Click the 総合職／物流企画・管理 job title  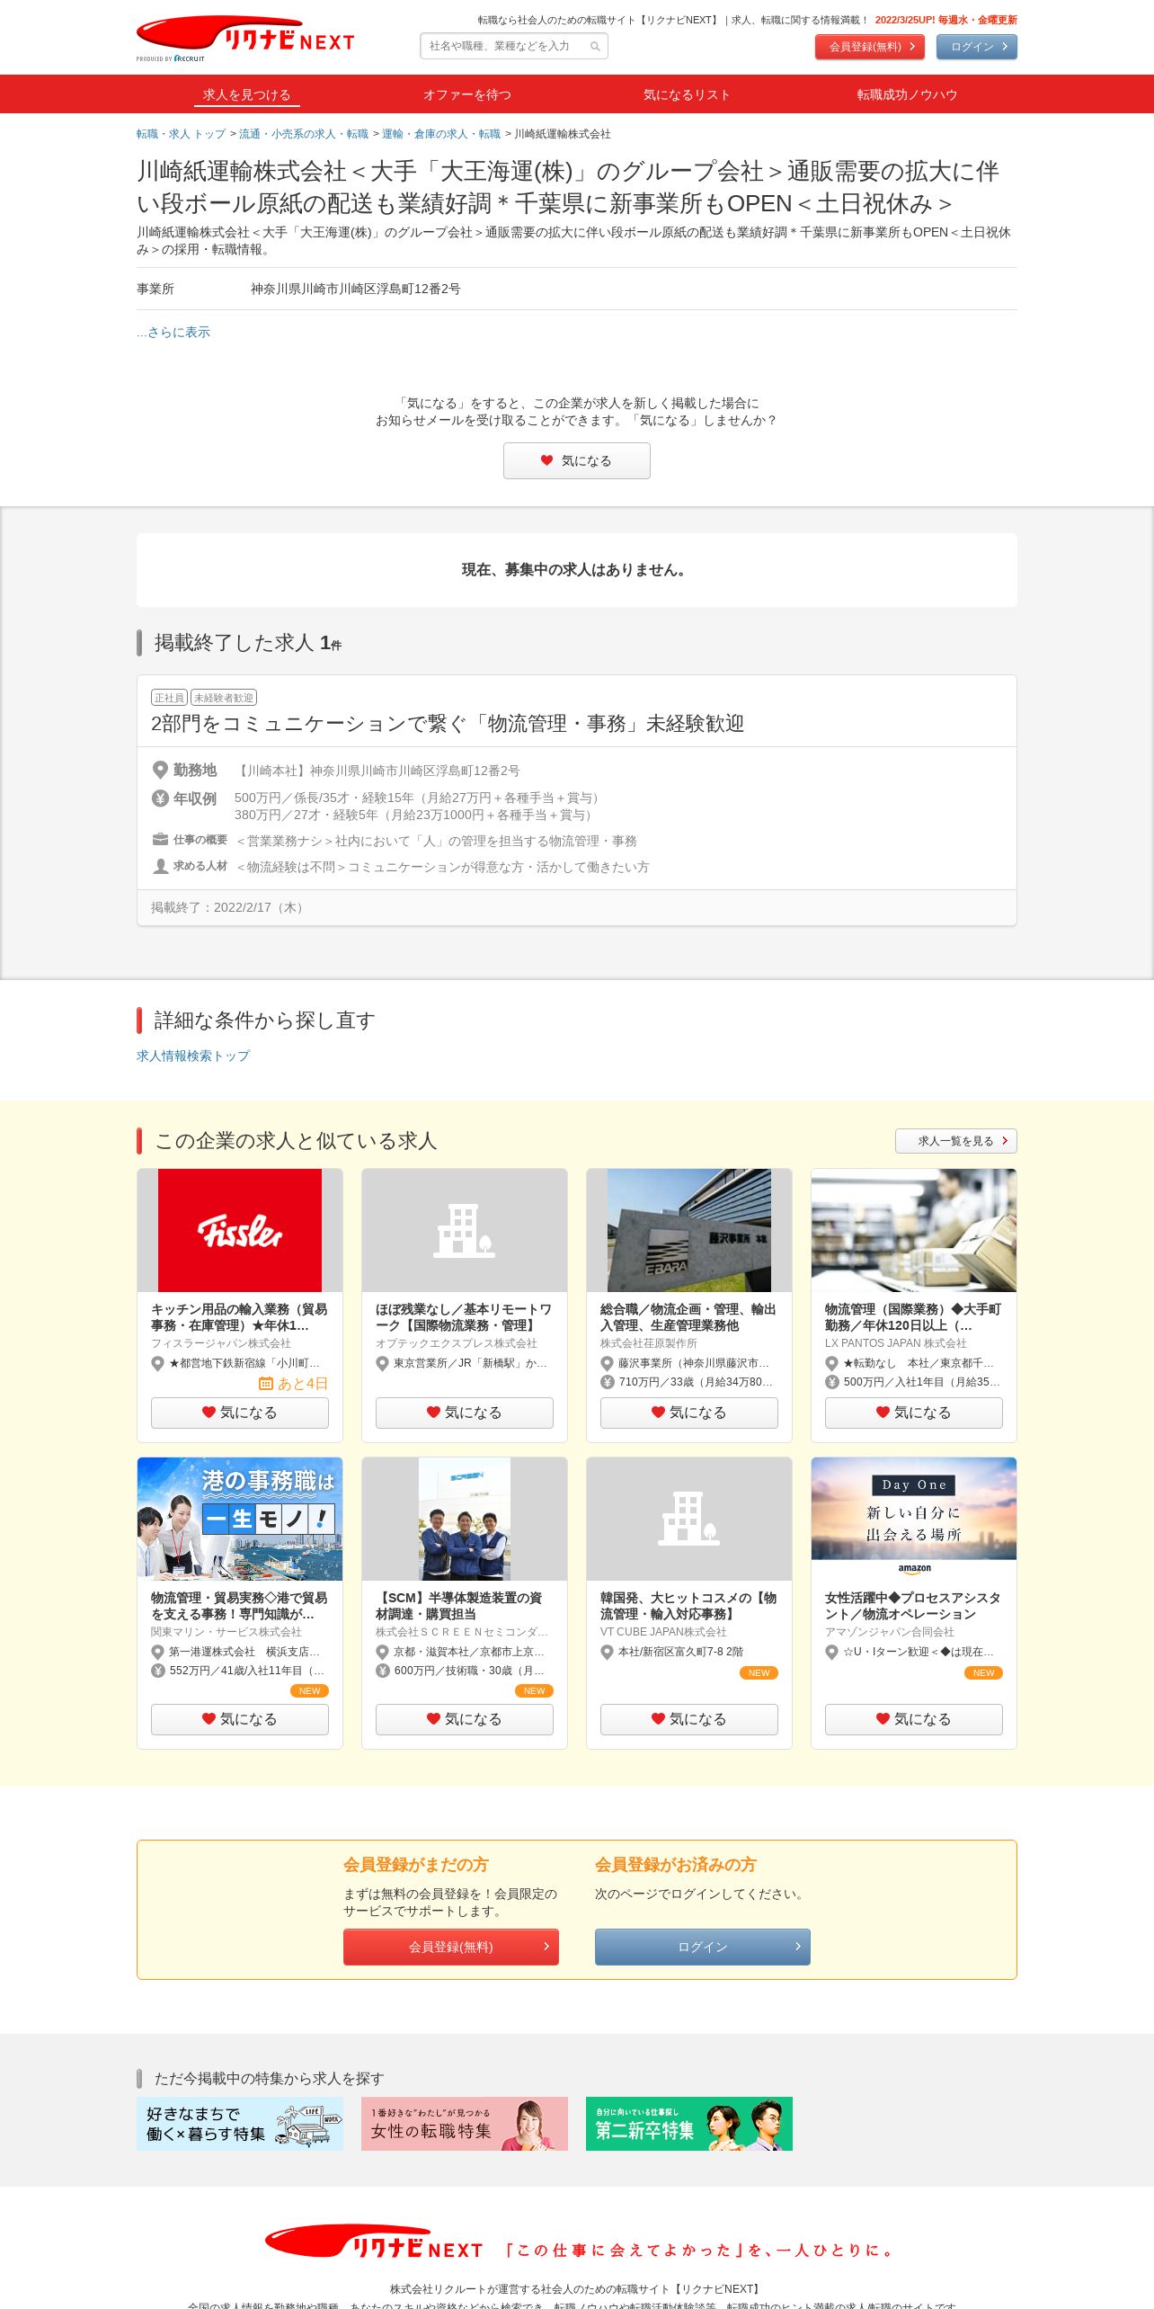(688, 1317)
